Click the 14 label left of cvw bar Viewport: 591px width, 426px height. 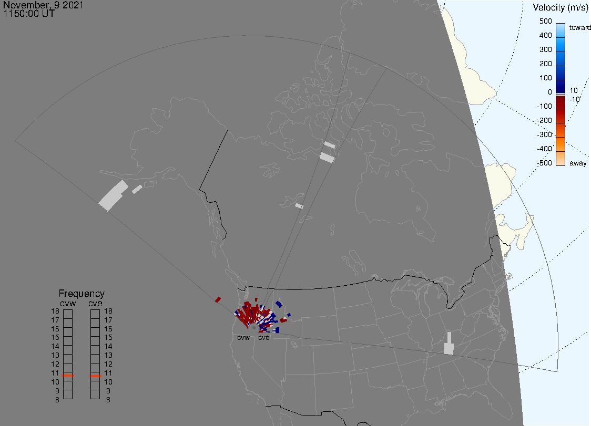tap(55, 346)
